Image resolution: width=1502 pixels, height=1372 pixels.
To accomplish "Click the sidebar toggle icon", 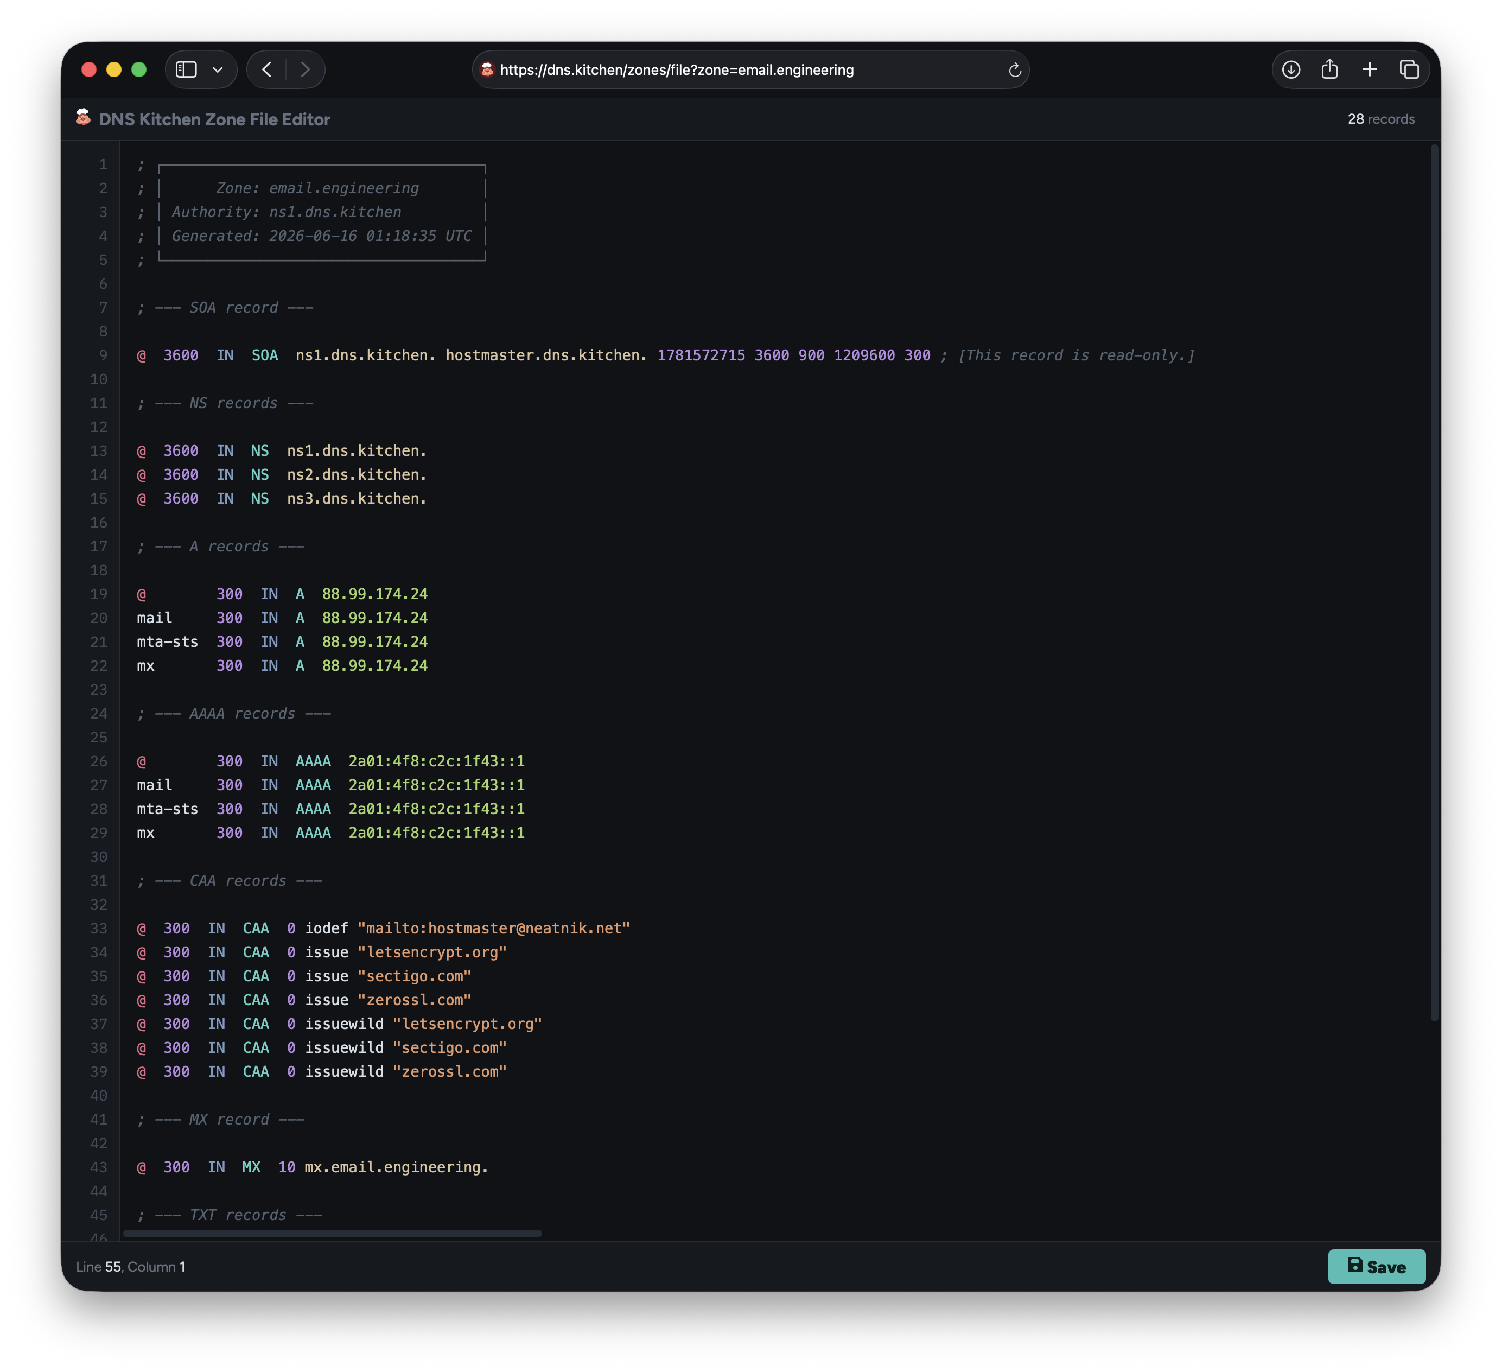I will click(186, 69).
